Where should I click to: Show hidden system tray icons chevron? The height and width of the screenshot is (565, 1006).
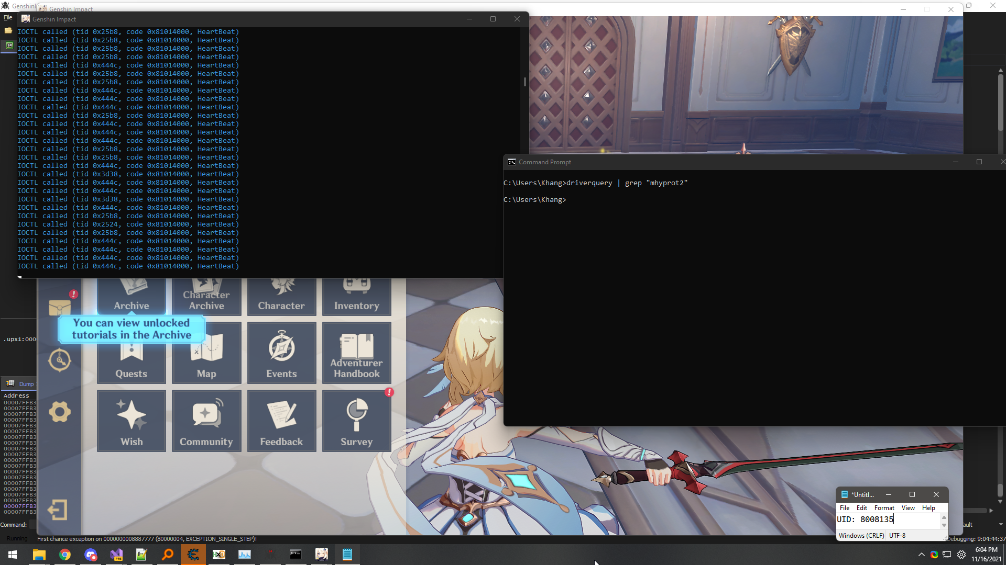(921, 555)
